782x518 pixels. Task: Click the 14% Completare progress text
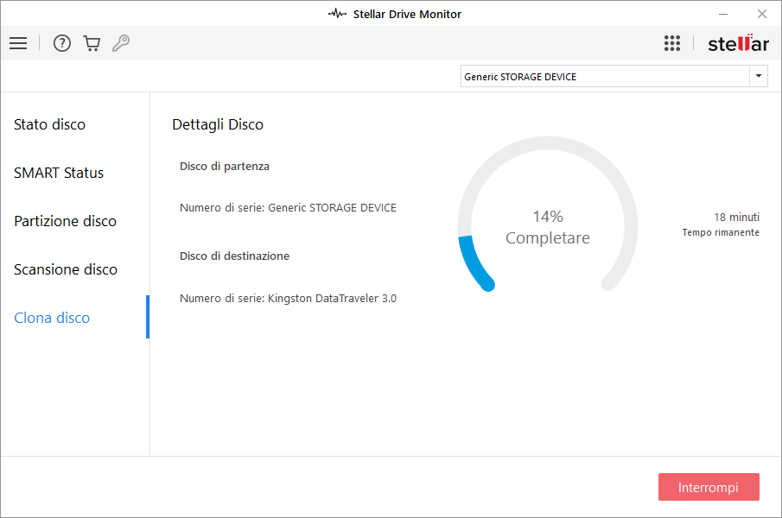tap(548, 227)
